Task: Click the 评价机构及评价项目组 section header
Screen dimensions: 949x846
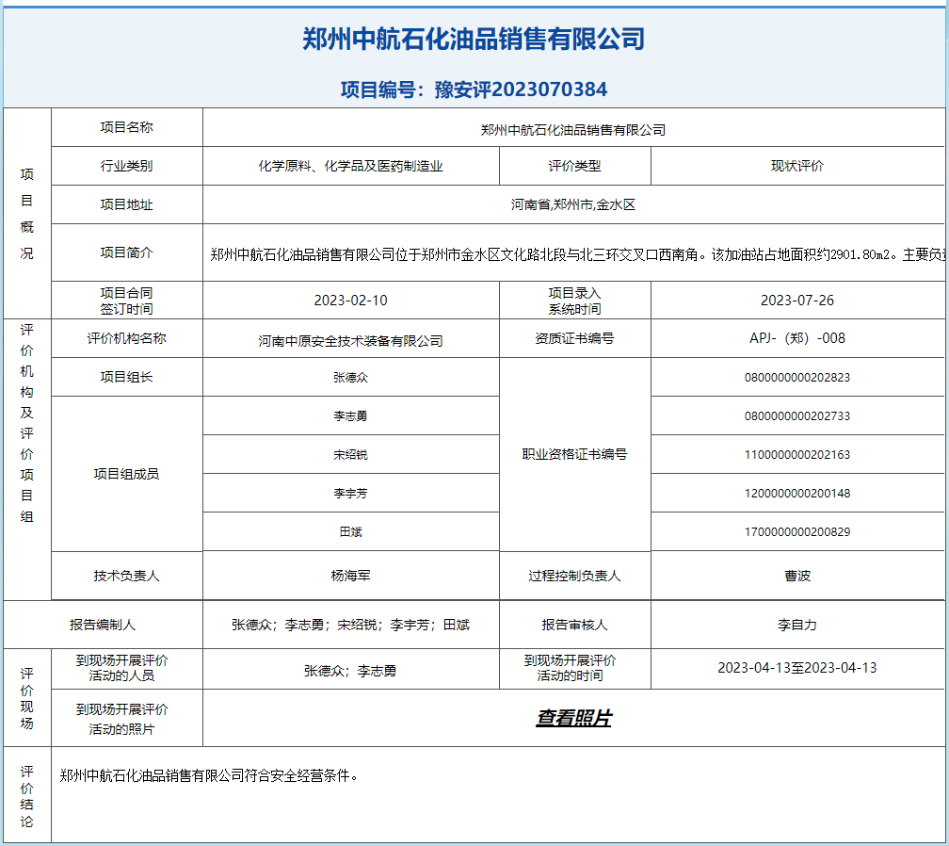Action: pyautogui.click(x=26, y=423)
